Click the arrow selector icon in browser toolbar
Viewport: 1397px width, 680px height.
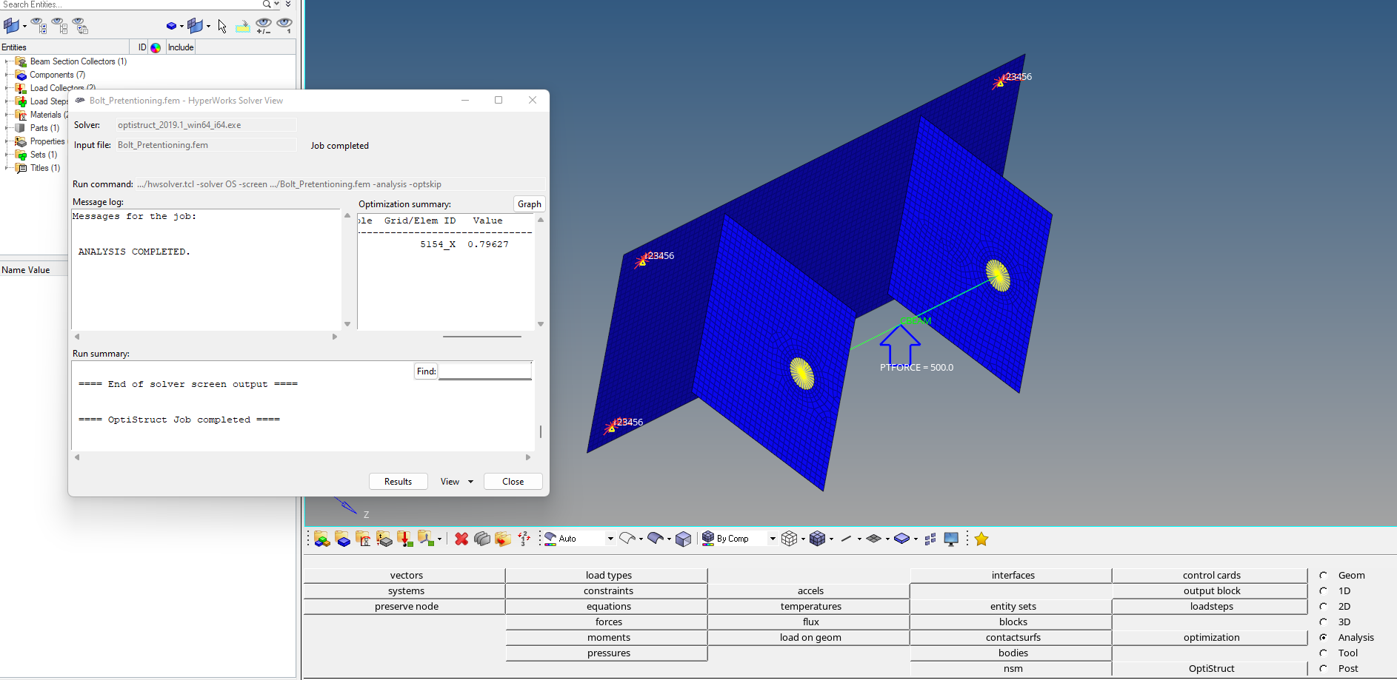(222, 27)
